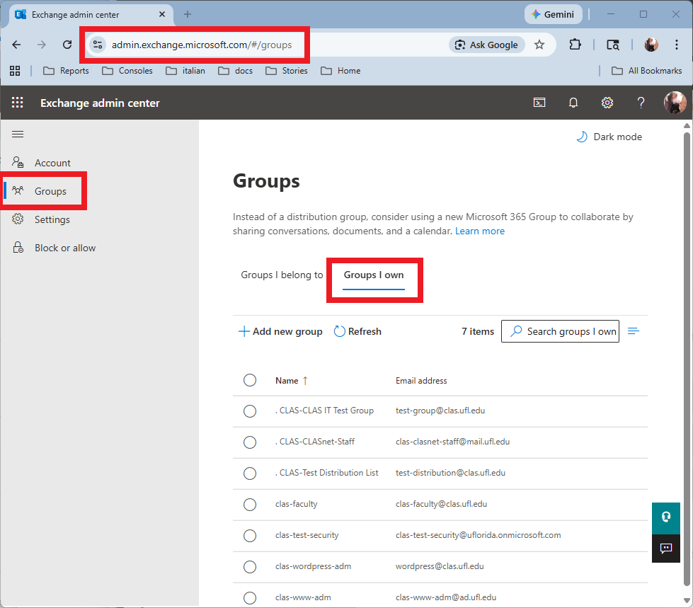This screenshot has width=693, height=608.
Task: Select CLAS-Test Distribution List row radio
Action: (250, 474)
